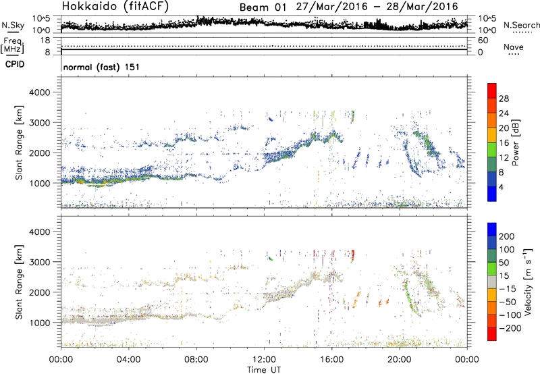Click the '08:00' time axis tick
This screenshot has width=540, height=374.
pos(196,360)
